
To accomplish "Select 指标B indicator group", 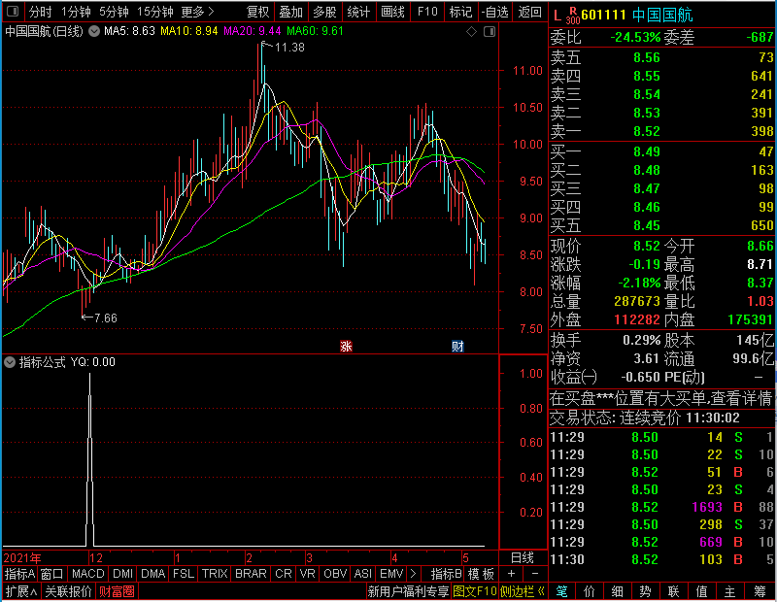I will 447,574.
